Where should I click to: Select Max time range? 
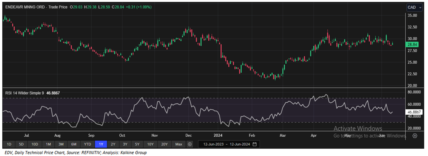click(179, 144)
